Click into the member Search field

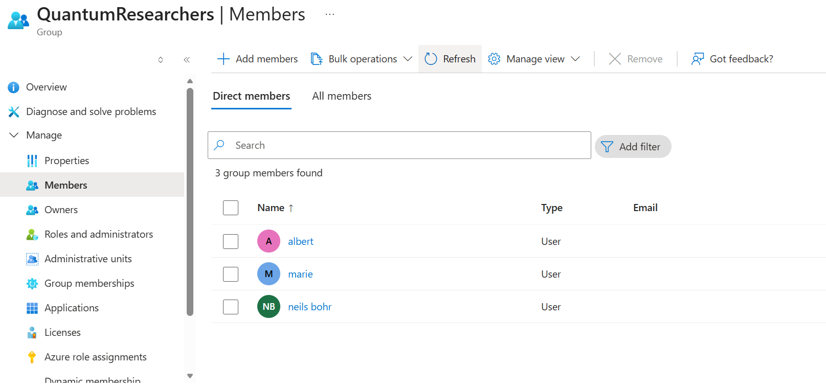click(x=404, y=145)
